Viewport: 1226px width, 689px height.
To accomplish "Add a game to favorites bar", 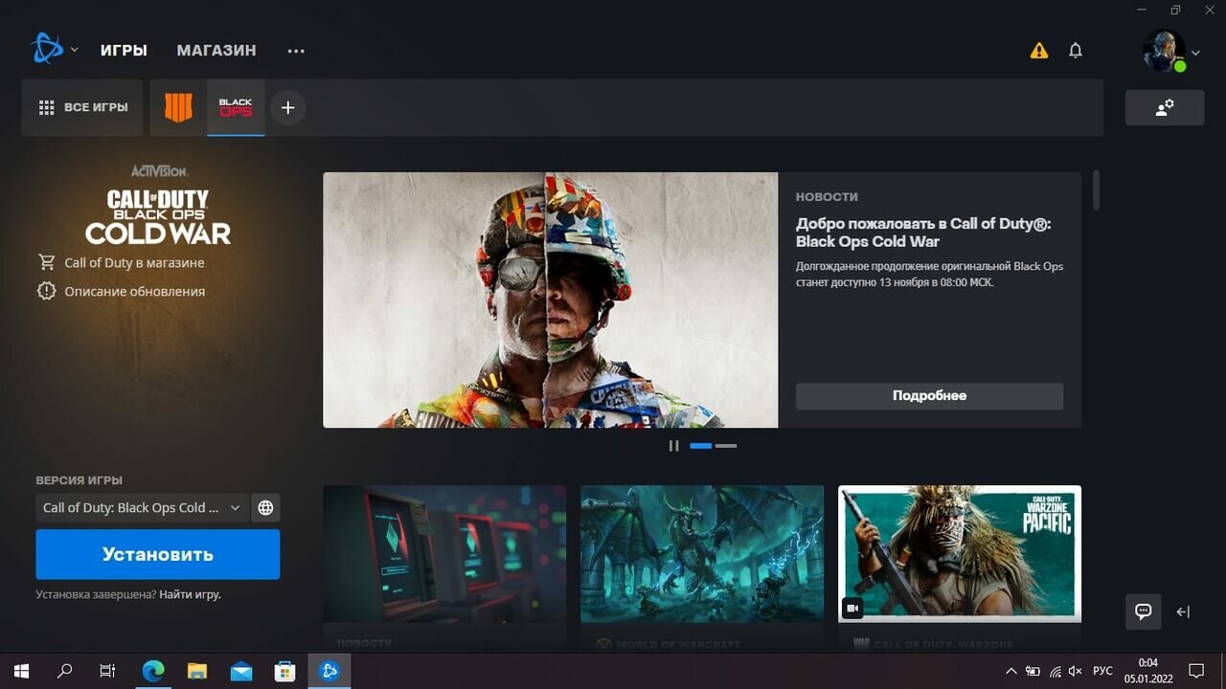I will (288, 107).
